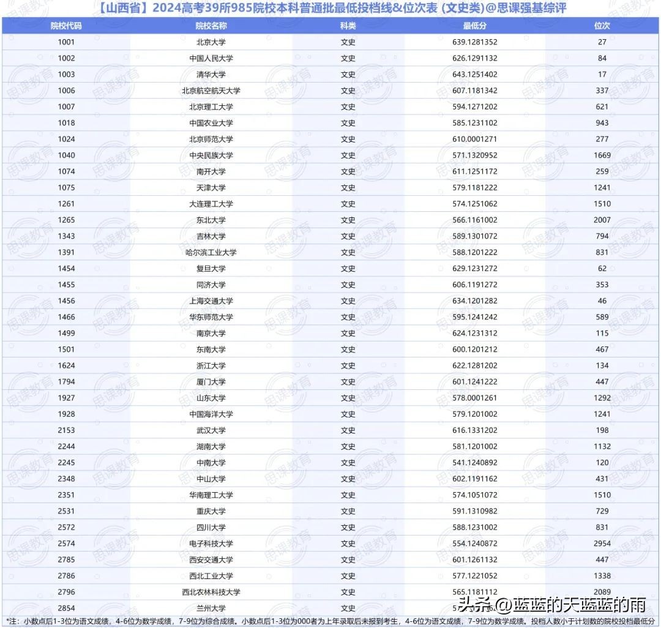Click the table title starting with 【山西省】
Viewport: 661px width, 628px height.
(x=330, y=9)
